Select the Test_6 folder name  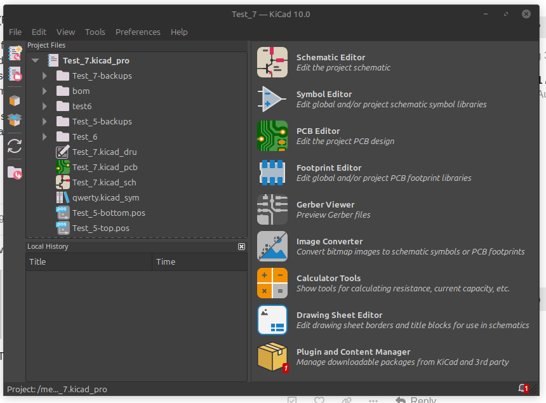[x=84, y=137]
